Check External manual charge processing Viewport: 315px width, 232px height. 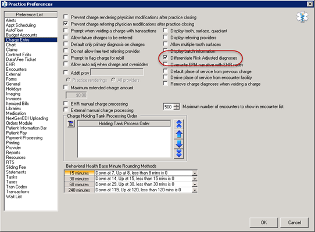[x=66, y=110]
